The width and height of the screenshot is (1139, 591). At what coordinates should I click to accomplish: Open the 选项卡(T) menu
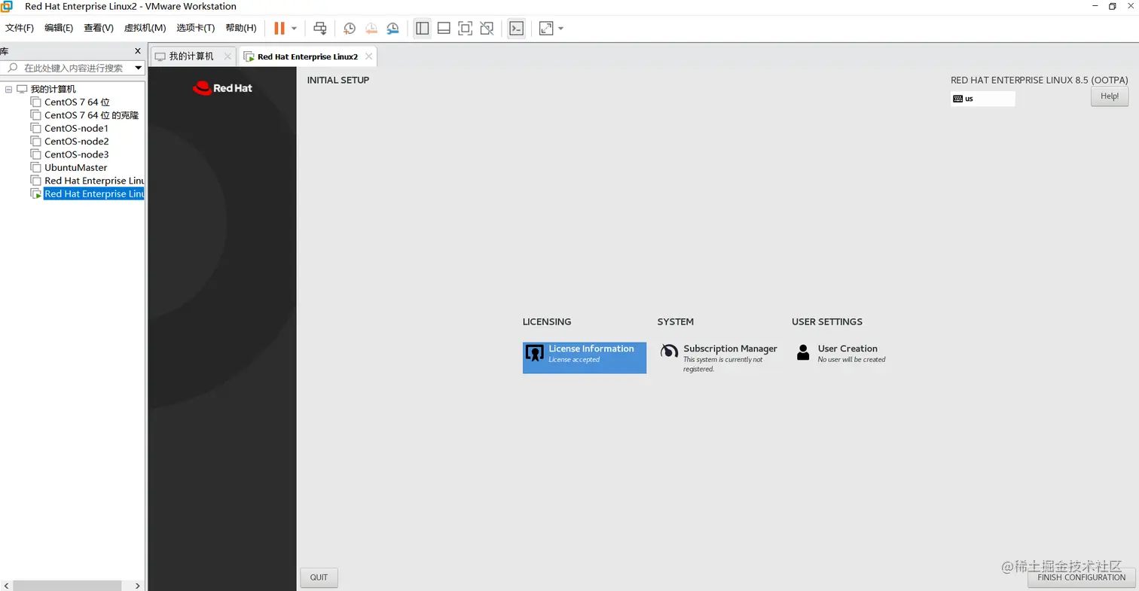pos(196,28)
